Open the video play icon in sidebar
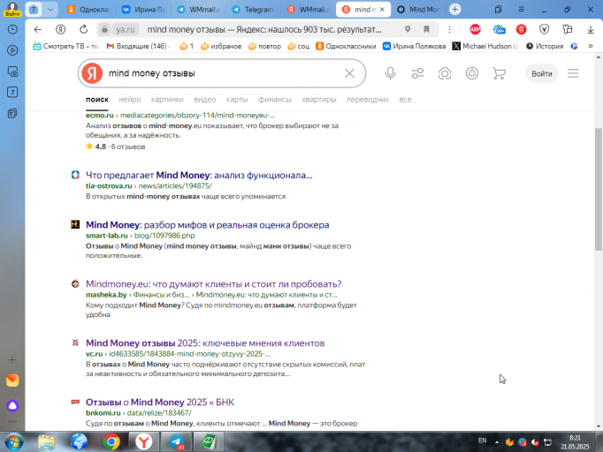Image resolution: width=603 pixels, height=452 pixels. [x=12, y=50]
